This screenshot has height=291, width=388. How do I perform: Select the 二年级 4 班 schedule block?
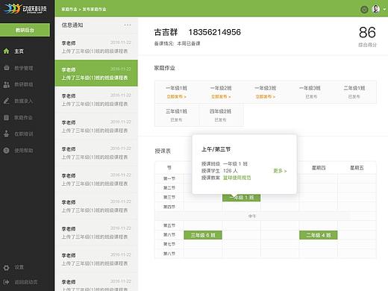coord(319,235)
